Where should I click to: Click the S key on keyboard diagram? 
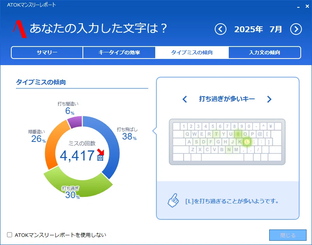tap(196, 142)
